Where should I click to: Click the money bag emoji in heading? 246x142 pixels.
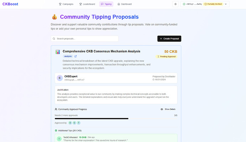55,17
